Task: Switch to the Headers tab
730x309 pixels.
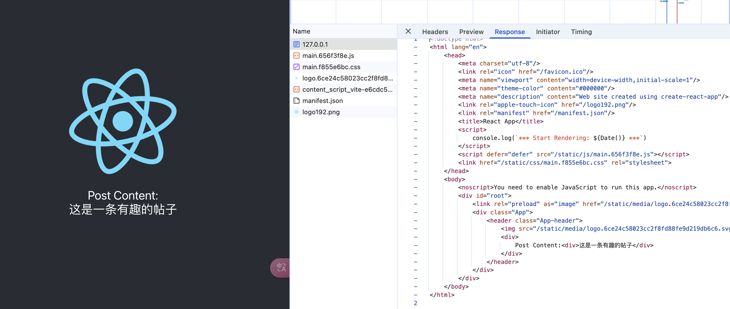Action: (435, 32)
